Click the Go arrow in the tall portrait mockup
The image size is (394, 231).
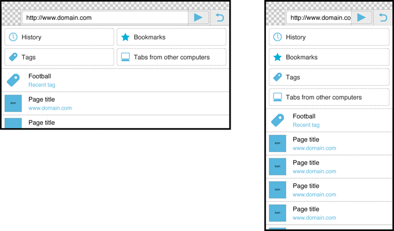362,17
